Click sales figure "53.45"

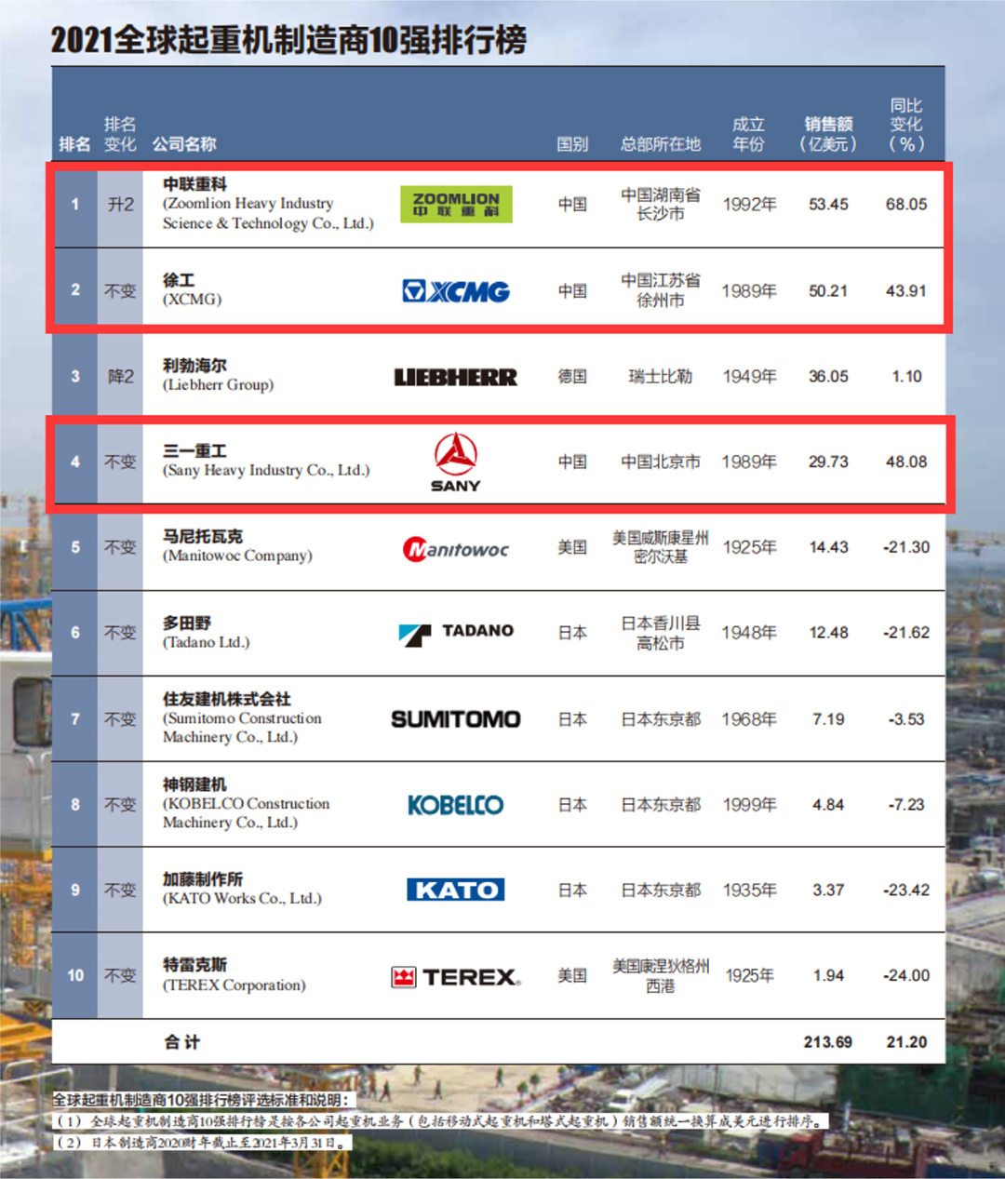pyautogui.click(x=828, y=205)
